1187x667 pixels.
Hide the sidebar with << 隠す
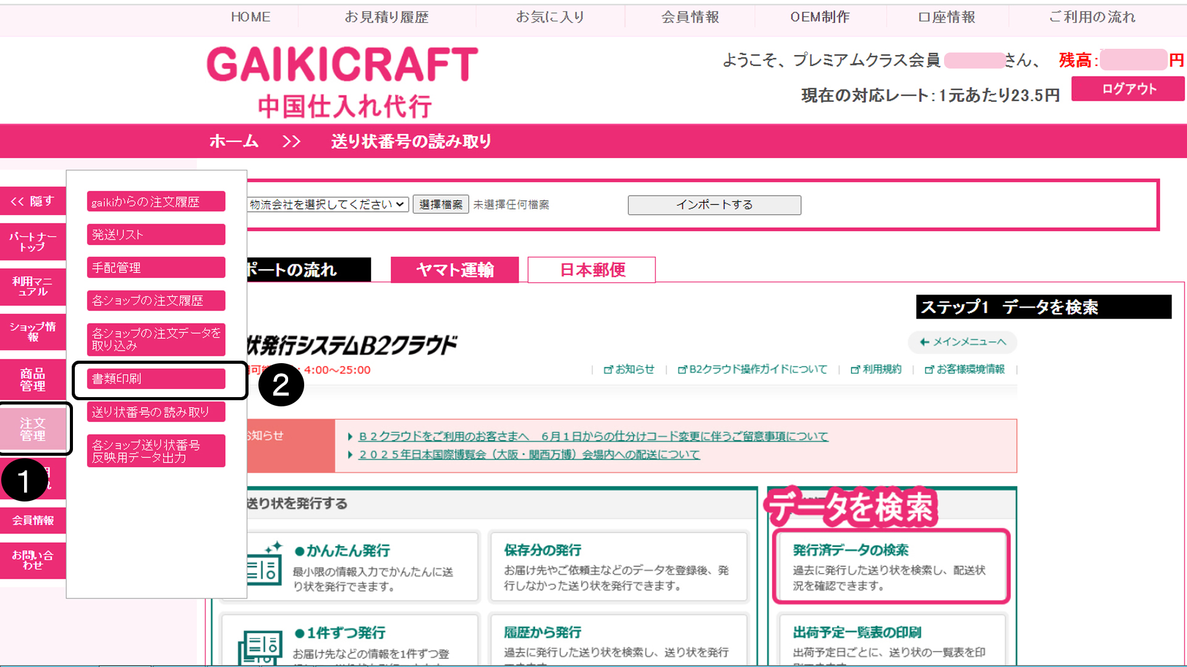point(33,201)
